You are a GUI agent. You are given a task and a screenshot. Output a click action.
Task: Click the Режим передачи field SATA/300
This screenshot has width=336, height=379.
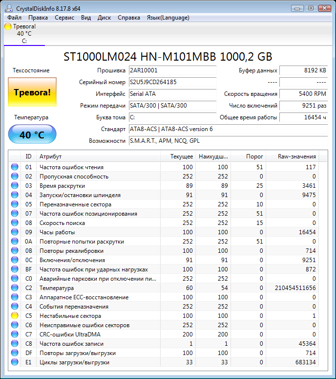click(x=172, y=106)
